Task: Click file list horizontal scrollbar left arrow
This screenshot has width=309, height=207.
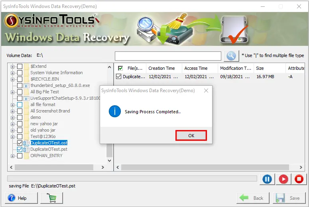Action: coord(118,168)
